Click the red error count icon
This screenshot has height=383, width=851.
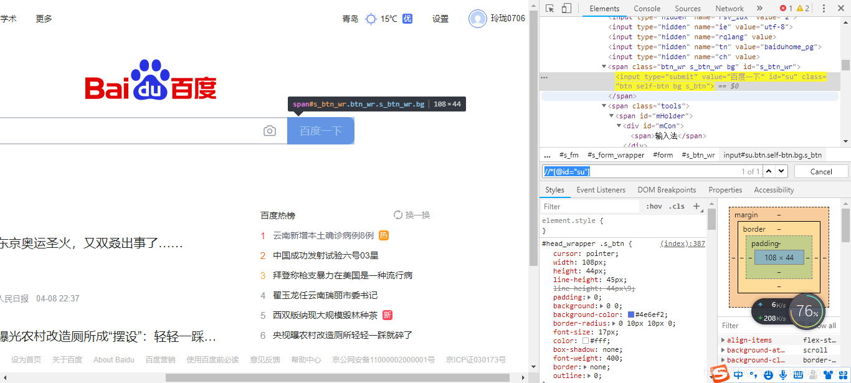783,8
